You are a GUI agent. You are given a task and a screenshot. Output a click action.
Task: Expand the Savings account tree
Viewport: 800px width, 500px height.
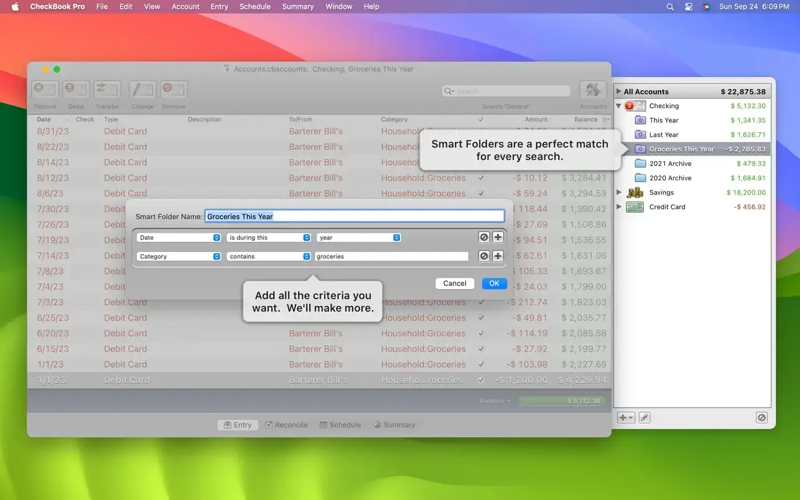pos(619,192)
